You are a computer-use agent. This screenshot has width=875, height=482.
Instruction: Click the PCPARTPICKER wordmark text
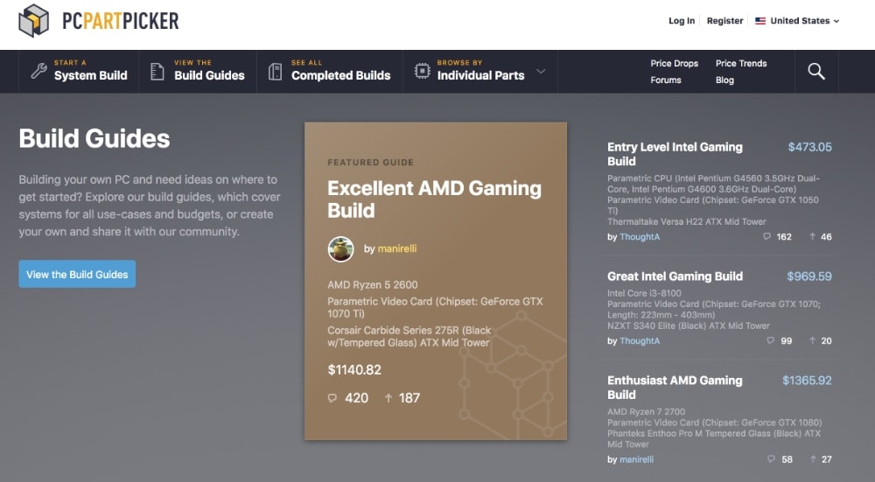tap(120, 21)
